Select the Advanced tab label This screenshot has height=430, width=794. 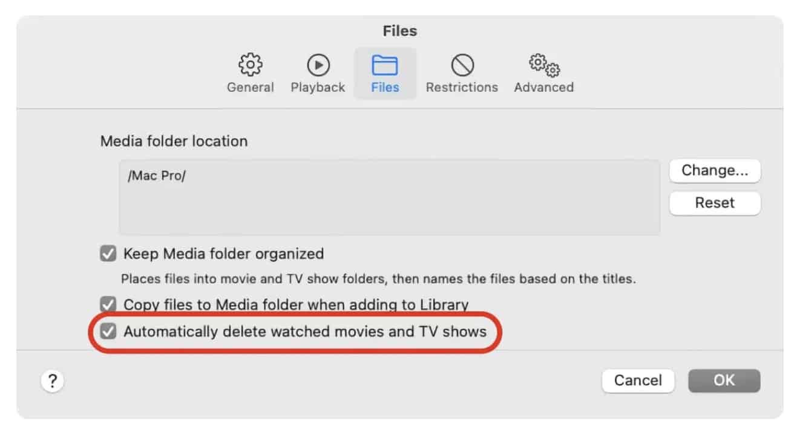(x=543, y=88)
